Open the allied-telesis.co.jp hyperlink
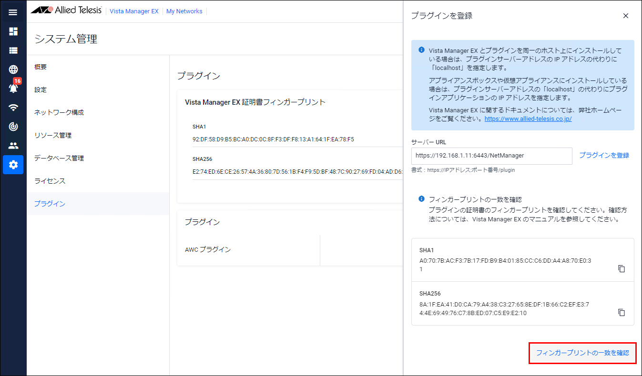 click(x=528, y=119)
